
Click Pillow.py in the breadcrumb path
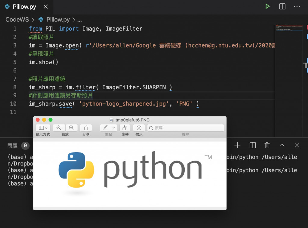pos(58,20)
